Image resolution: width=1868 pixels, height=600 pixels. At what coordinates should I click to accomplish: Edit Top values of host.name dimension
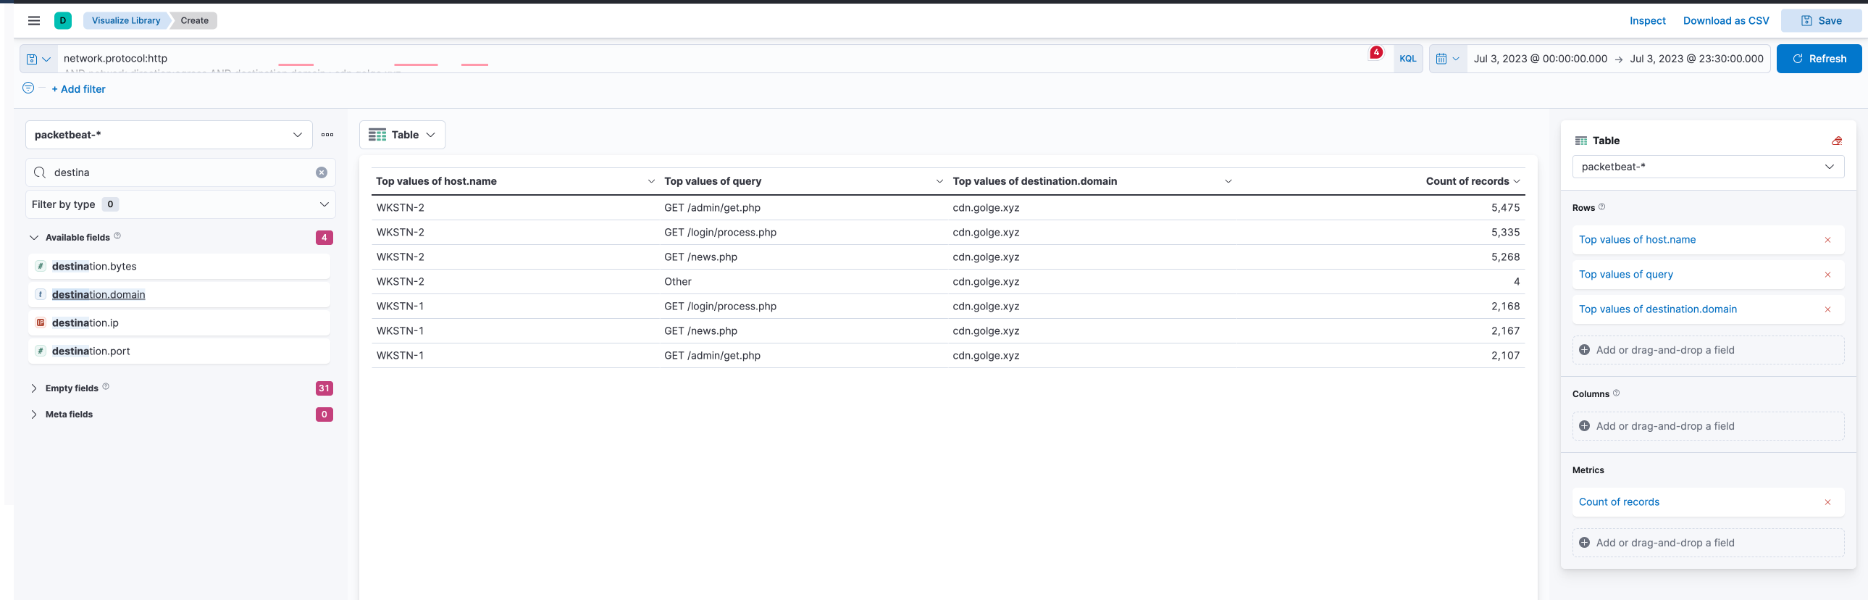point(1637,239)
